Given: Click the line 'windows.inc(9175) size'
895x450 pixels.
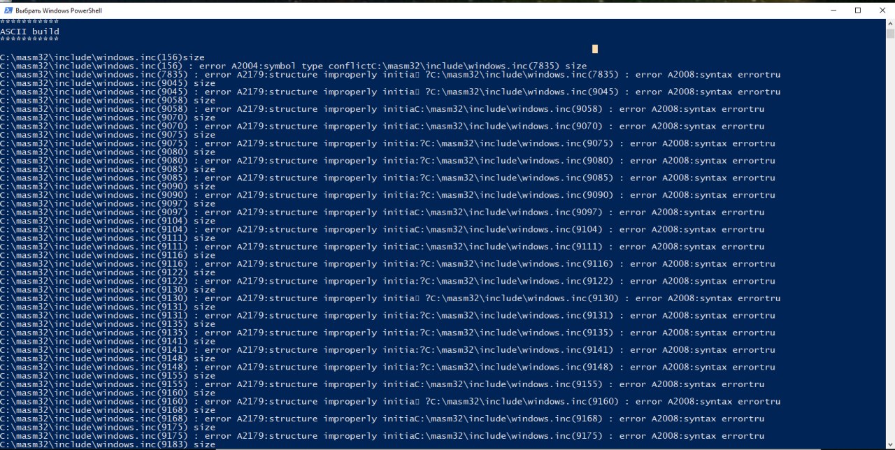Looking at the screenshot, I should [x=108, y=427].
